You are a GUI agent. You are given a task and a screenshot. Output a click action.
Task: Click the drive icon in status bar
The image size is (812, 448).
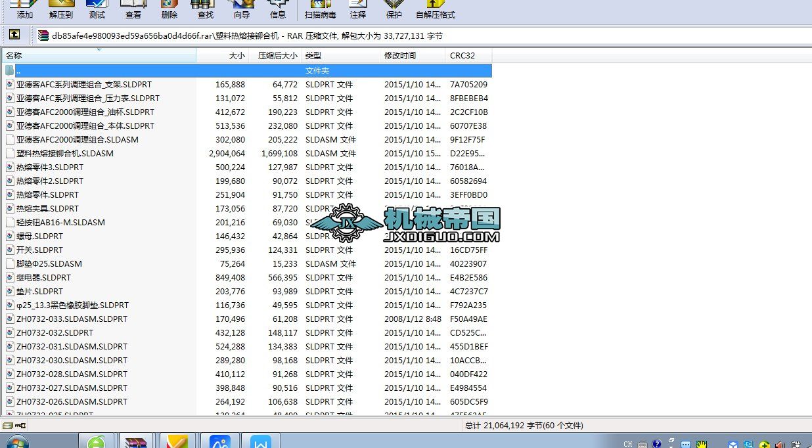tap(9, 426)
